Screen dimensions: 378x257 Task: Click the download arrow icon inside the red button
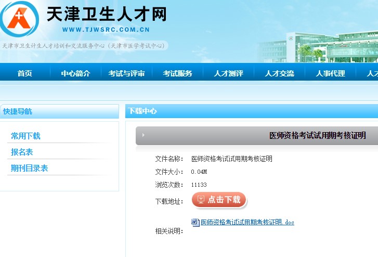(x=201, y=200)
